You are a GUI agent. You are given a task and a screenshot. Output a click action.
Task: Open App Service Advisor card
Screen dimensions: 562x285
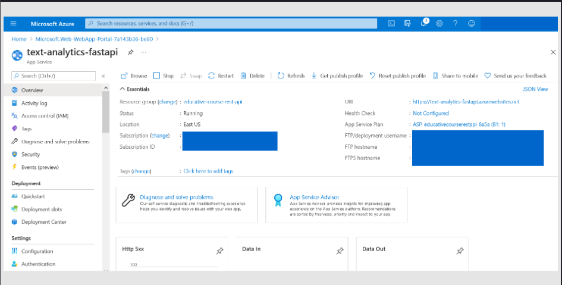(x=336, y=205)
